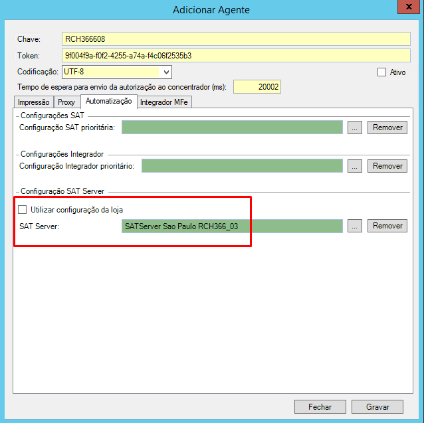The height and width of the screenshot is (423, 424).
Task: Close the Adicionar Agente dialog window
Action: (405, 7)
